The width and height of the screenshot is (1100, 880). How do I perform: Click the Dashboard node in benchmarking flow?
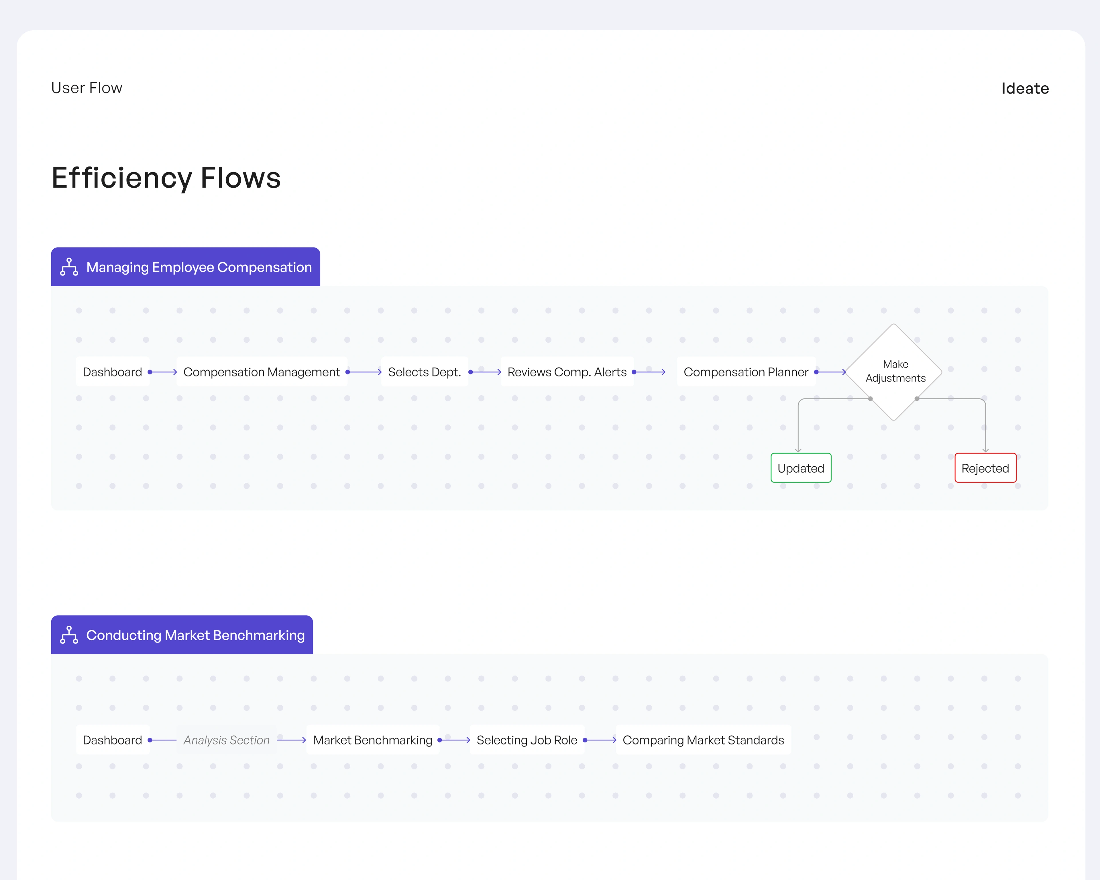point(112,740)
